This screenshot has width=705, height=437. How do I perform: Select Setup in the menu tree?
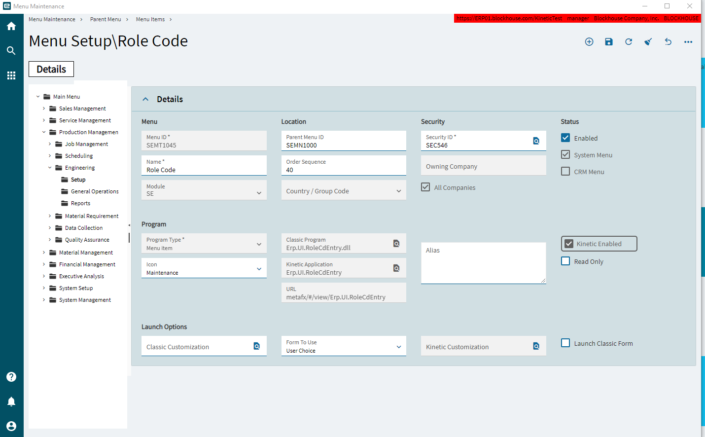point(78,180)
